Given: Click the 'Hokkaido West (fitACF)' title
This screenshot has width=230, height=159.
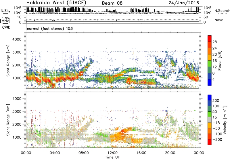Looking at the screenshot, I should [56, 3].
